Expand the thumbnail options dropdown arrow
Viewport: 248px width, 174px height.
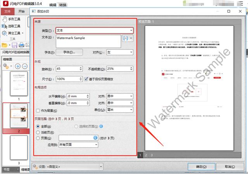[x=11, y=66]
